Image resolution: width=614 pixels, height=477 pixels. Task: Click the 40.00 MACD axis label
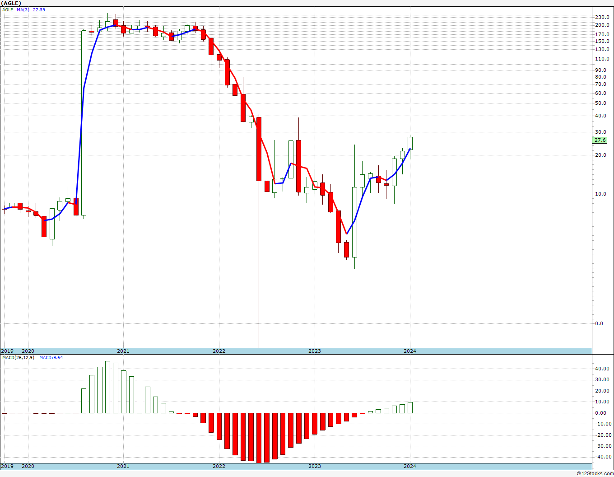pos(602,369)
